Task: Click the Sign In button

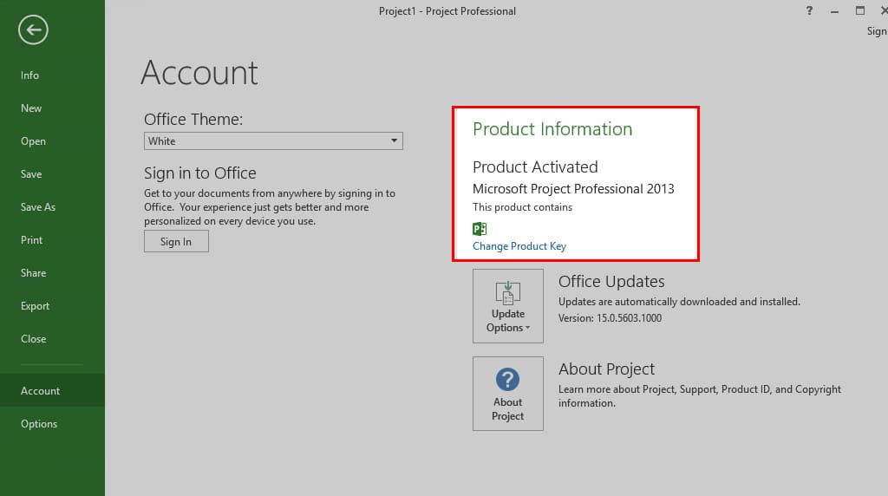Action: (176, 241)
